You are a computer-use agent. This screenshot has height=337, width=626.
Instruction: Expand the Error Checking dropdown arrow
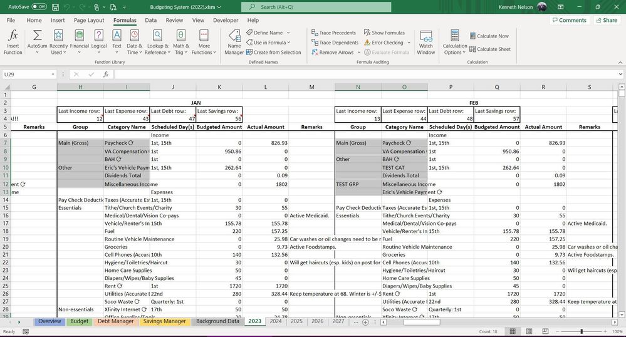coord(409,43)
